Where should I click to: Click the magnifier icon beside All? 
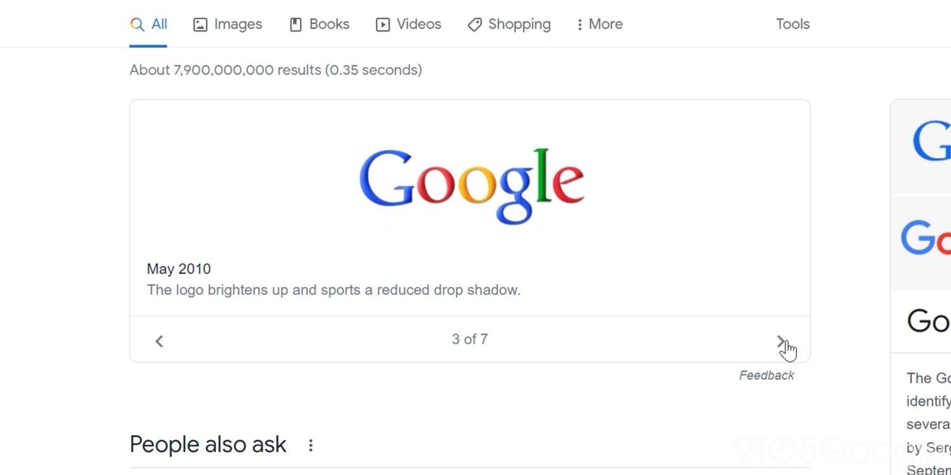[x=136, y=24]
